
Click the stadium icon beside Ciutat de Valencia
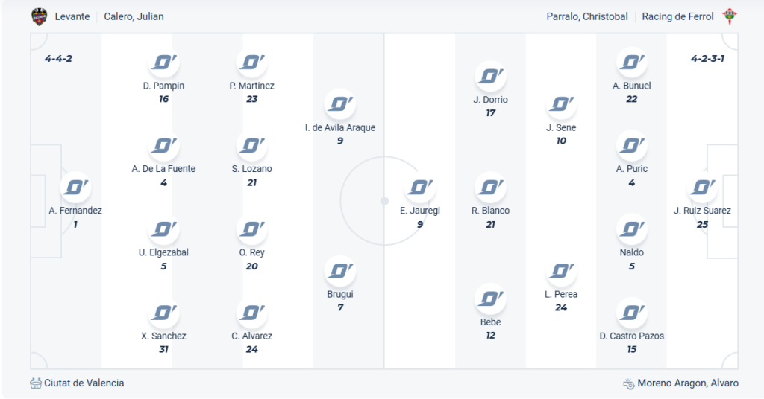(x=36, y=383)
